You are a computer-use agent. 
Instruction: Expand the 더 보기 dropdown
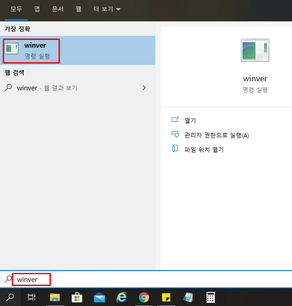pos(107,9)
